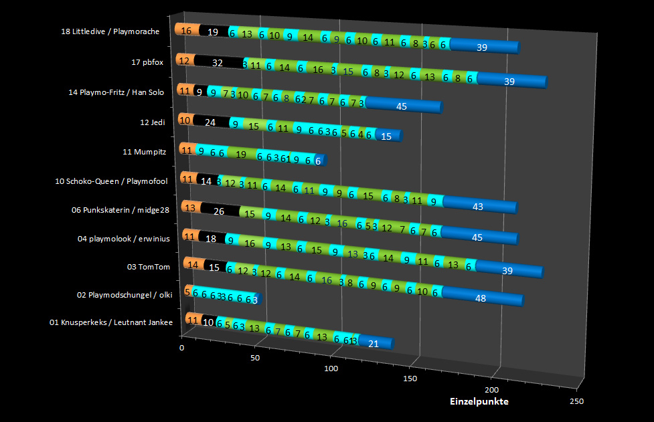This screenshot has width=654, height=422.
Task: Click blue 45 segment in Playmo-Fritz bar
Action: click(x=404, y=104)
